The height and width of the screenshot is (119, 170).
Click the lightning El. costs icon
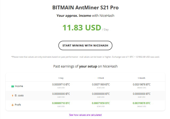13,95
